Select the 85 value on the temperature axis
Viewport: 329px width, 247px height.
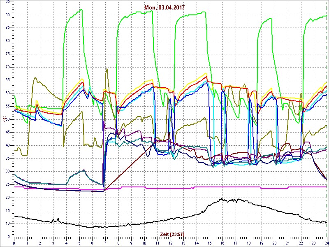tap(7, 28)
